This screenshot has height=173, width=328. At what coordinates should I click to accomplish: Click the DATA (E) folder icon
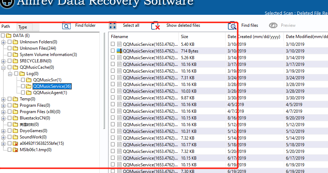(8, 36)
